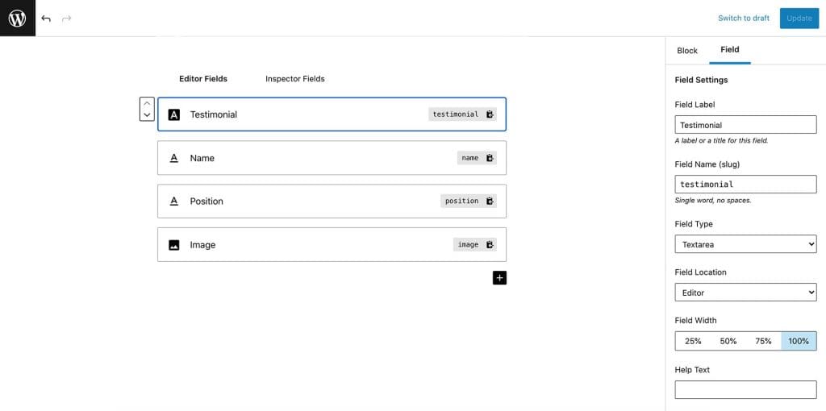The width and height of the screenshot is (826, 411).
Task: Click the Update button
Action: pyautogui.click(x=799, y=18)
